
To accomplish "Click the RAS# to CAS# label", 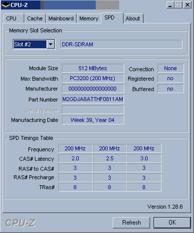I will [36, 169].
